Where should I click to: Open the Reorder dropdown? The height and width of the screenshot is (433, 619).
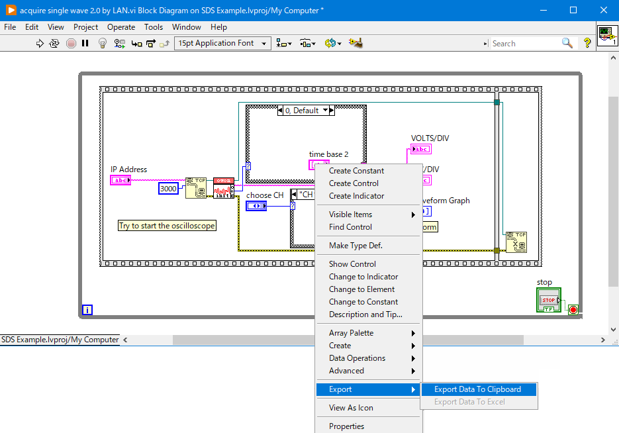(333, 44)
